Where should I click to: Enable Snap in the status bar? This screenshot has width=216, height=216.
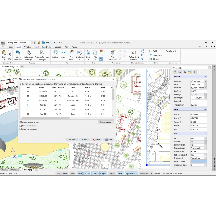click(x=58, y=173)
